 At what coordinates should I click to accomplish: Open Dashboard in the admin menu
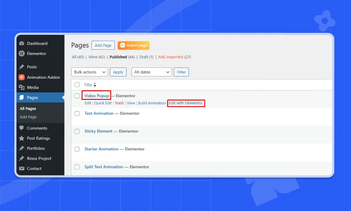[x=37, y=43]
